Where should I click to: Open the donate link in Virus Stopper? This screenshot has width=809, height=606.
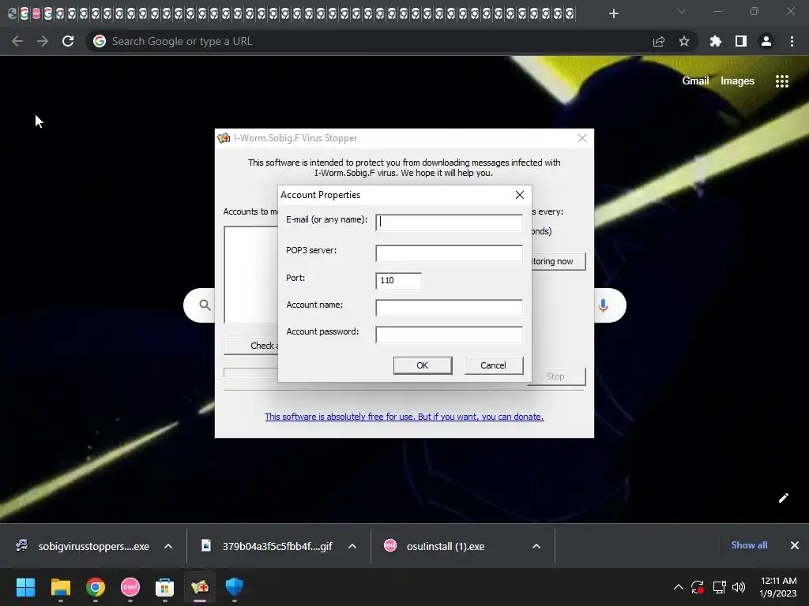pyautogui.click(x=404, y=417)
